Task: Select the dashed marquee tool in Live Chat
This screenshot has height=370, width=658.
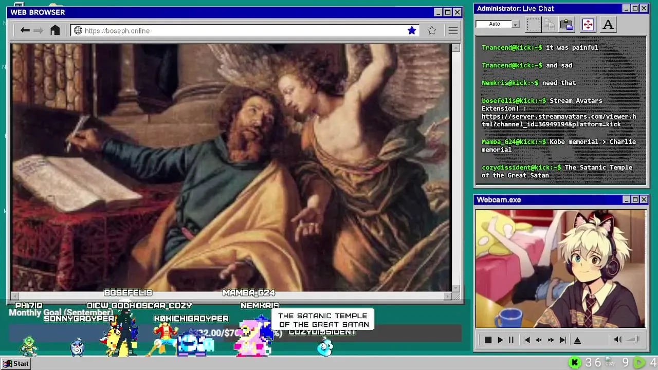Action: [534, 24]
